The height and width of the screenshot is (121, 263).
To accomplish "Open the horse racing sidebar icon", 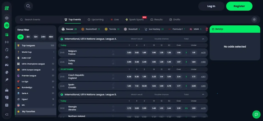I will click(x=7, y=72).
